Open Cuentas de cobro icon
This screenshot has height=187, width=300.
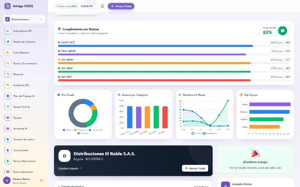pyautogui.click(x=7, y=140)
